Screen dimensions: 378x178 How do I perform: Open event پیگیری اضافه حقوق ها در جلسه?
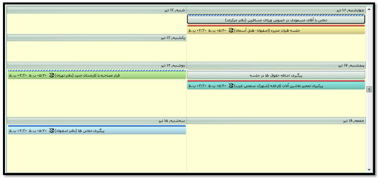tap(276, 75)
